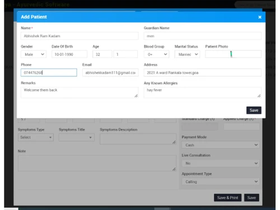Click the Address input field
Image resolution: width=280 pixels, height=210 pixels.
pyautogui.click(x=203, y=73)
